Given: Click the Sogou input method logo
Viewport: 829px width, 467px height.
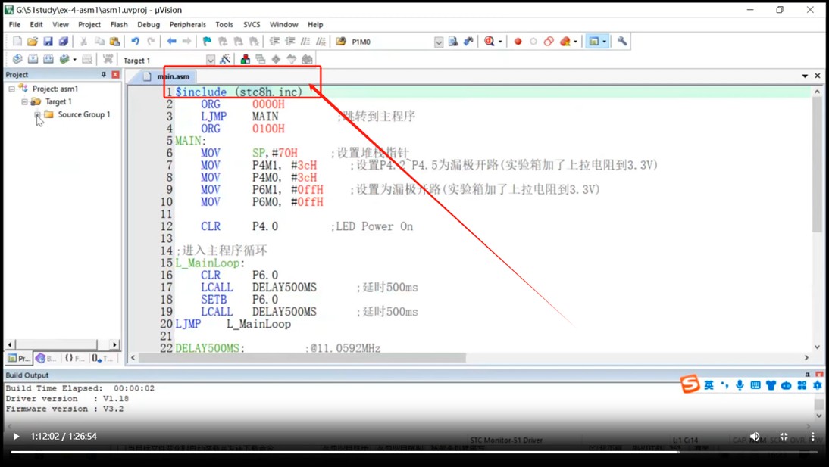Looking at the screenshot, I should (x=690, y=384).
